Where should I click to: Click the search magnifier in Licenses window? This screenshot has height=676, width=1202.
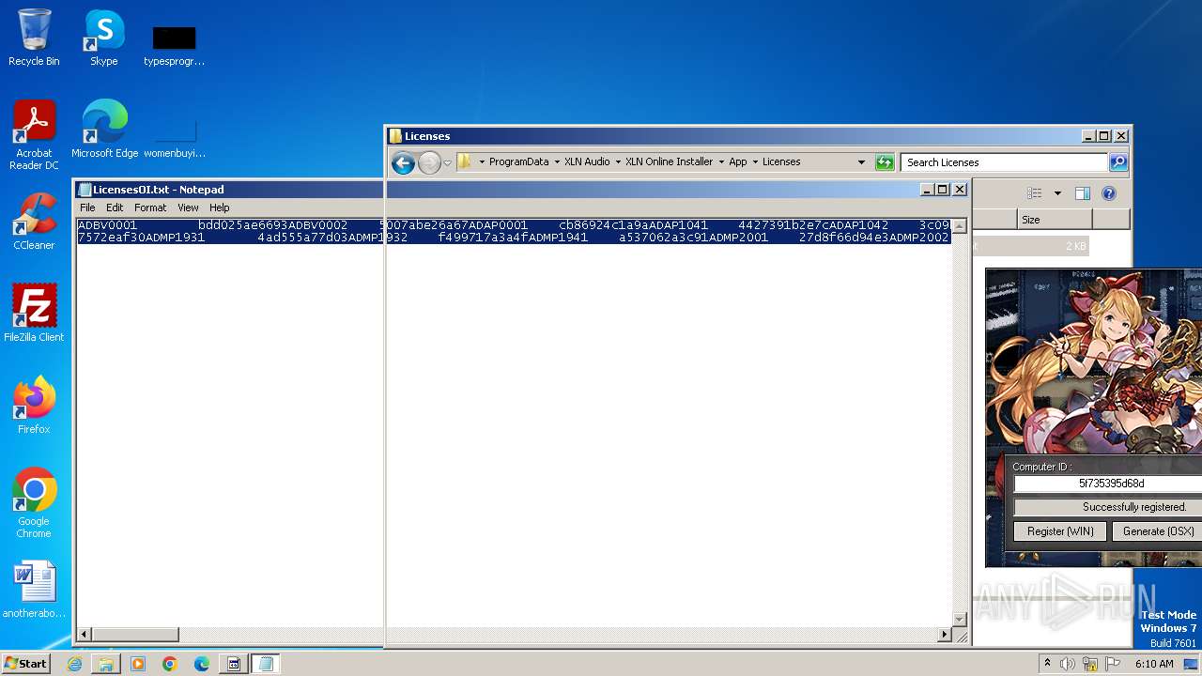[1117, 162]
